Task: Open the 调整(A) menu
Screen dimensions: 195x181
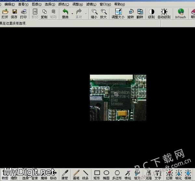Action: pos(78,4)
